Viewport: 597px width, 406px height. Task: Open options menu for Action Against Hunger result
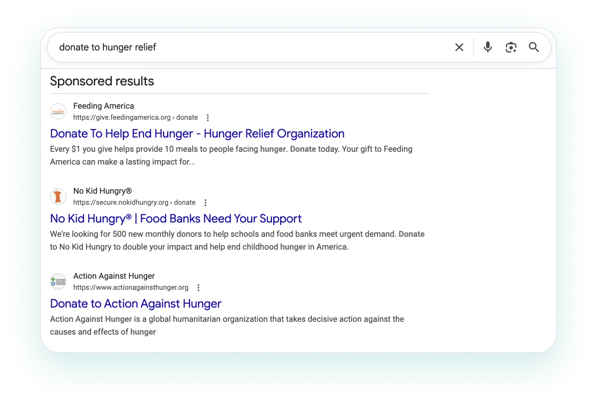199,288
